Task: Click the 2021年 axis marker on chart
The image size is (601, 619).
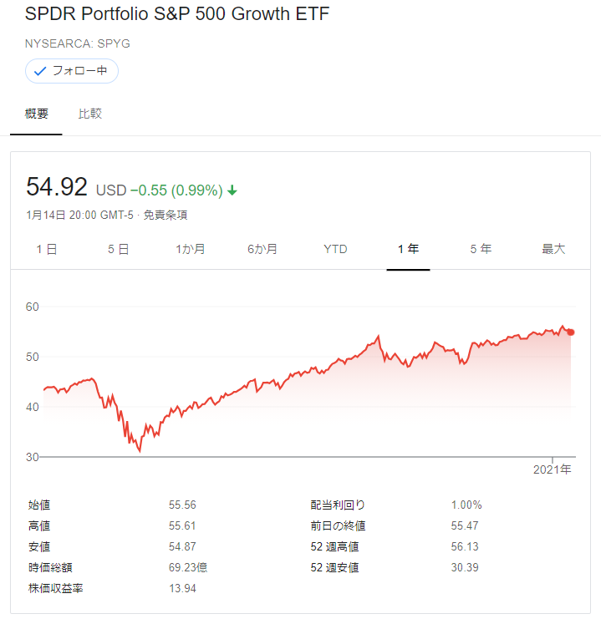Action: pyautogui.click(x=552, y=469)
